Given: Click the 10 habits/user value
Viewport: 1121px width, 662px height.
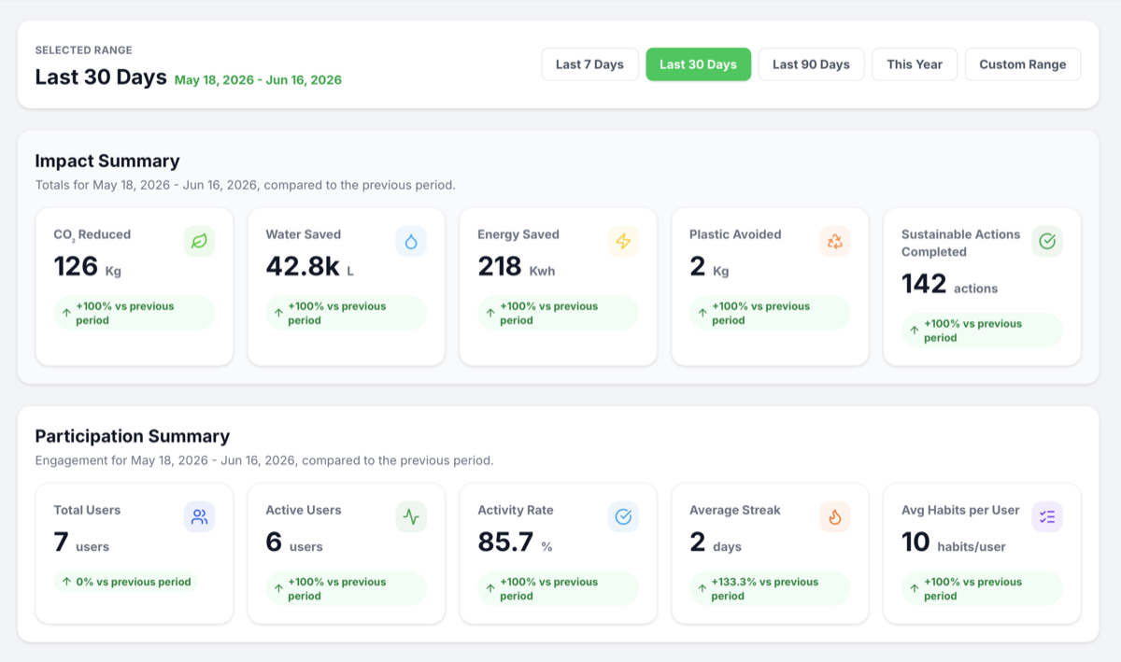Looking at the screenshot, I should 954,542.
